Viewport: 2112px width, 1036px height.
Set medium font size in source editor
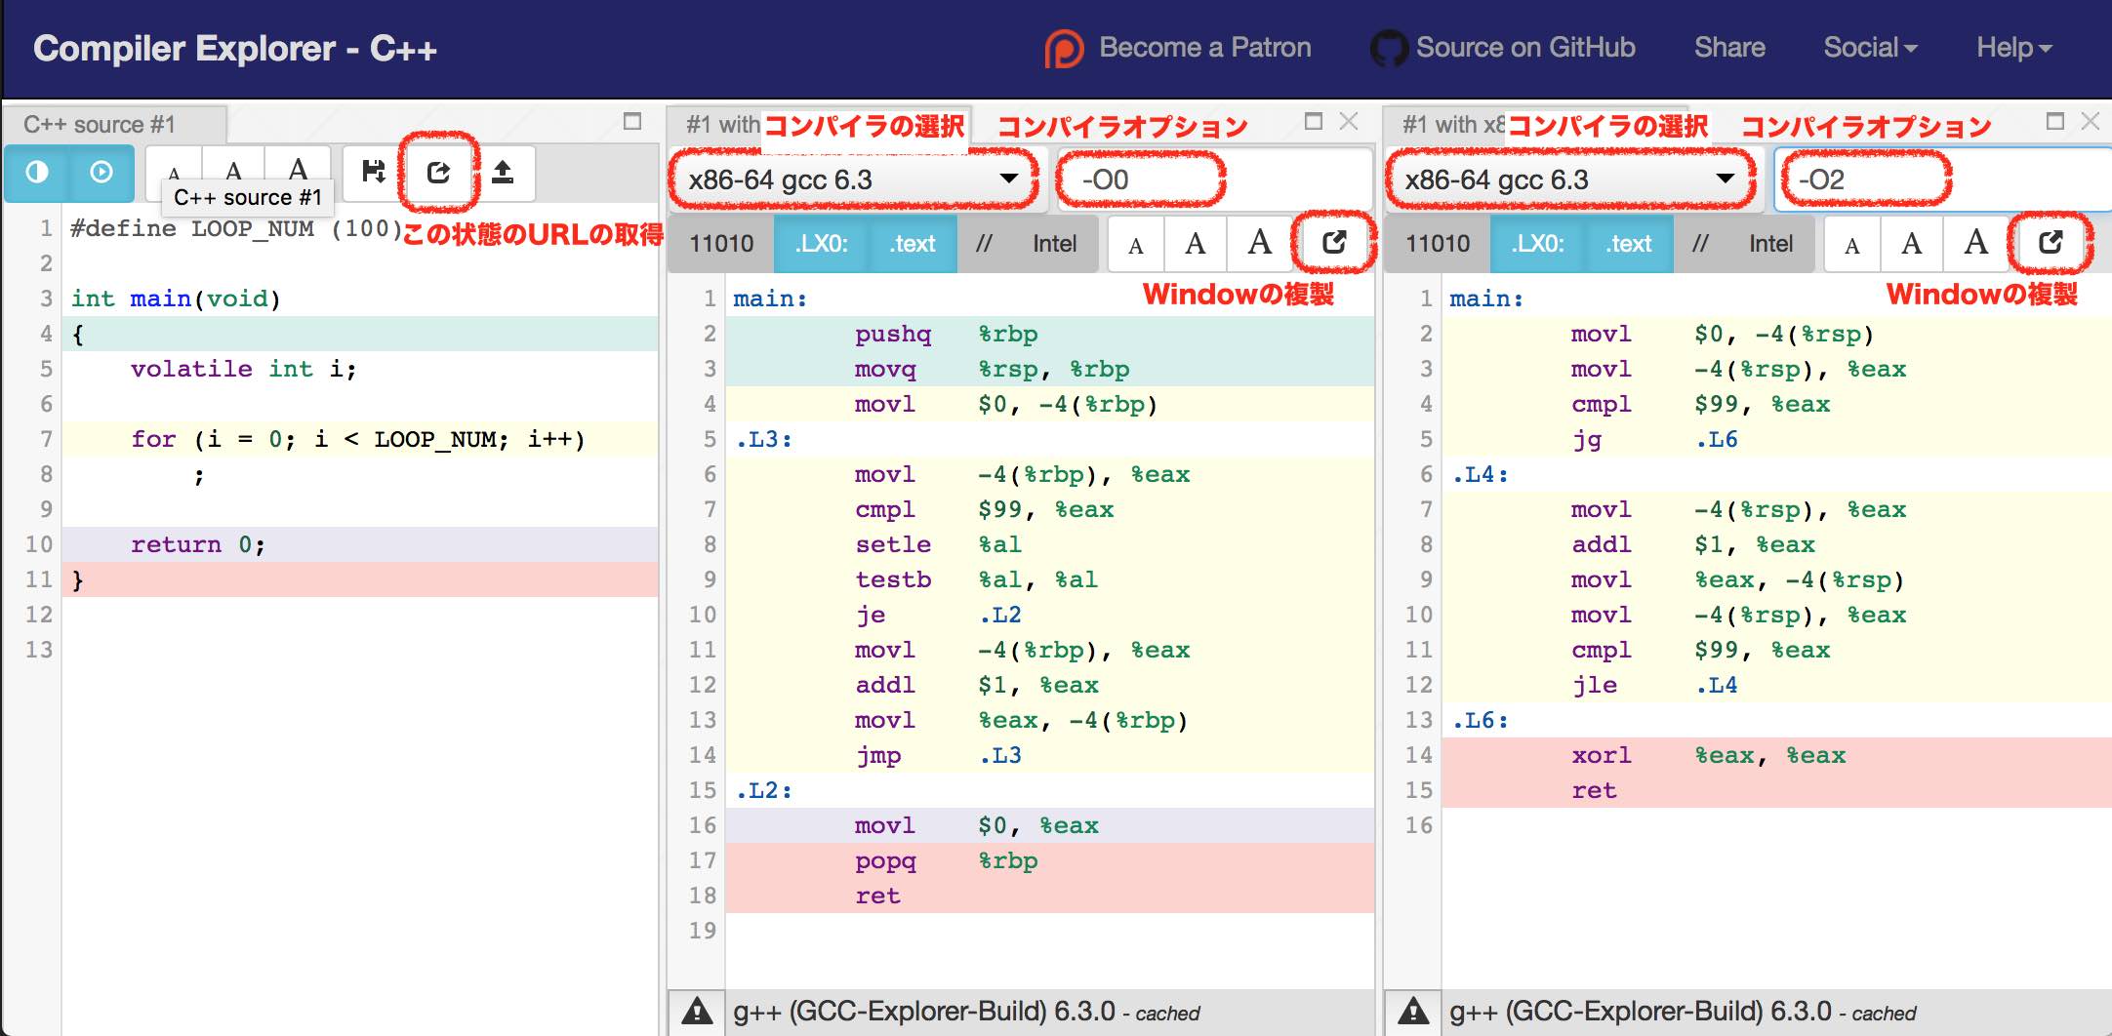tap(234, 173)
